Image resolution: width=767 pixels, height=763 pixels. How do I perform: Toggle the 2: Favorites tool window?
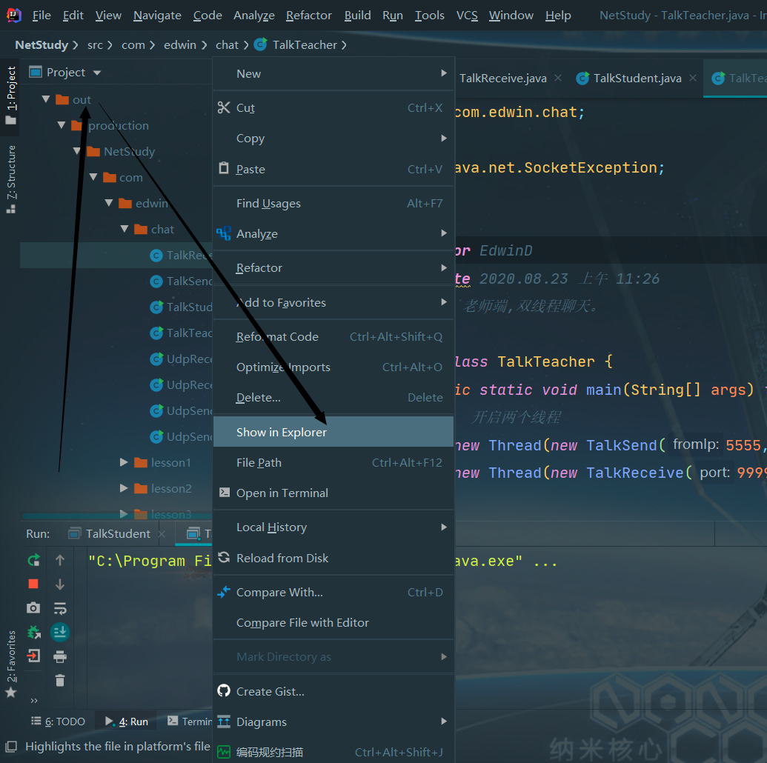(11, 664)
